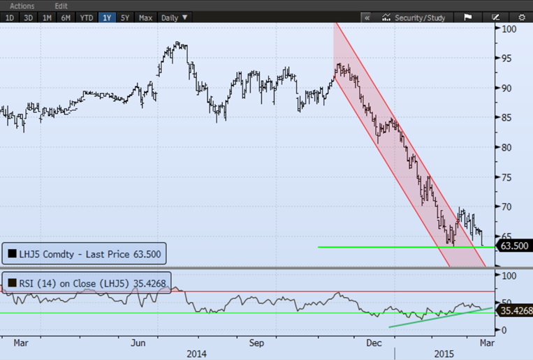Select the 1D time range
The width and height of the screenshot is (533, 360).
(x=9, y=17)
